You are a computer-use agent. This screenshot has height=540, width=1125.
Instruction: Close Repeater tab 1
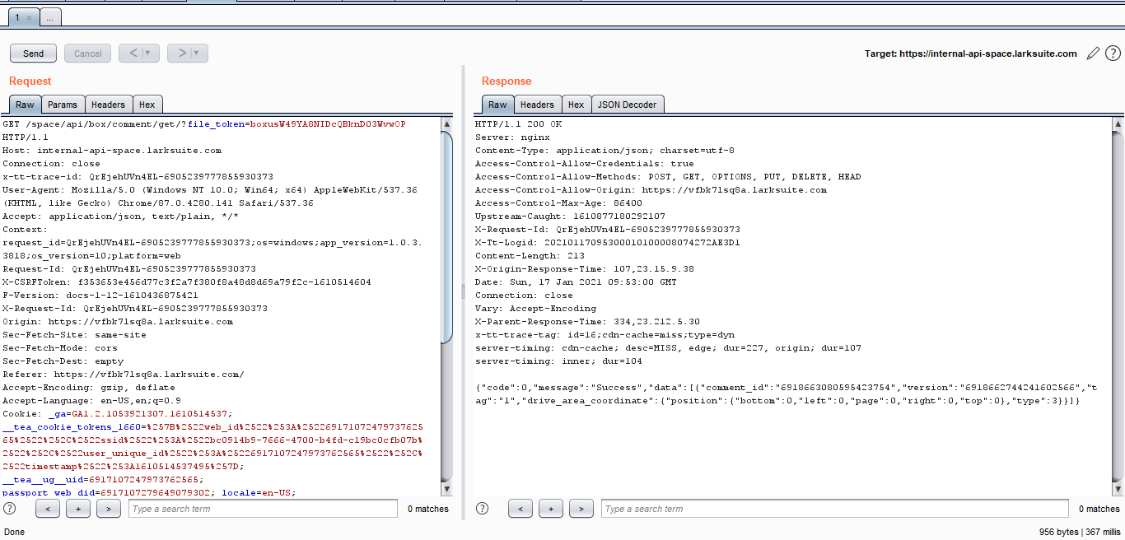pyautogui.click(x=29, y=17)
